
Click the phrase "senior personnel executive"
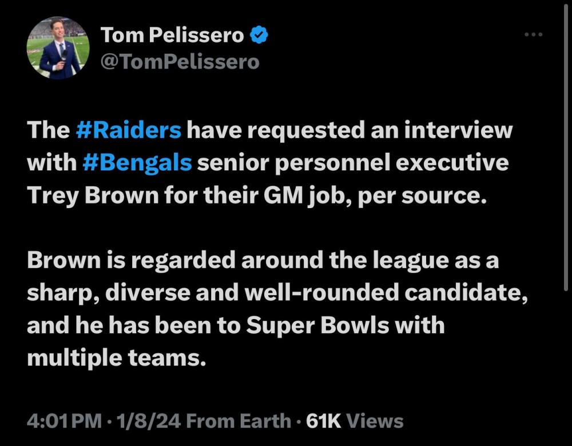pos(352,163)
